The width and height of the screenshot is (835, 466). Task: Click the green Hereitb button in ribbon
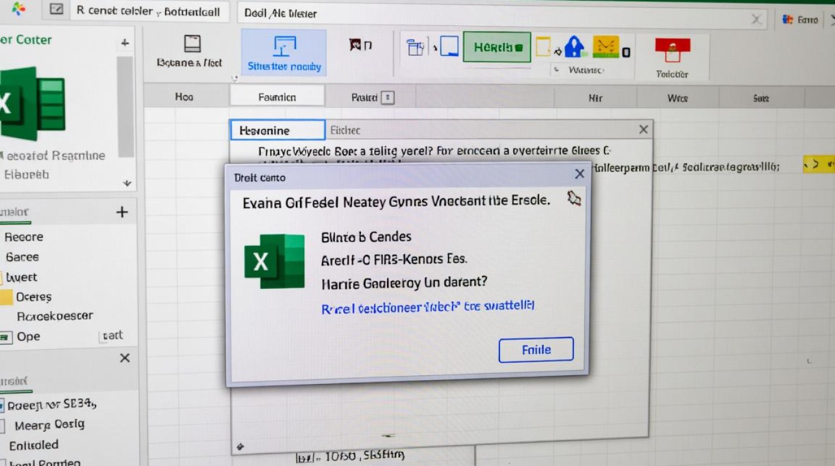click(497, 47)
